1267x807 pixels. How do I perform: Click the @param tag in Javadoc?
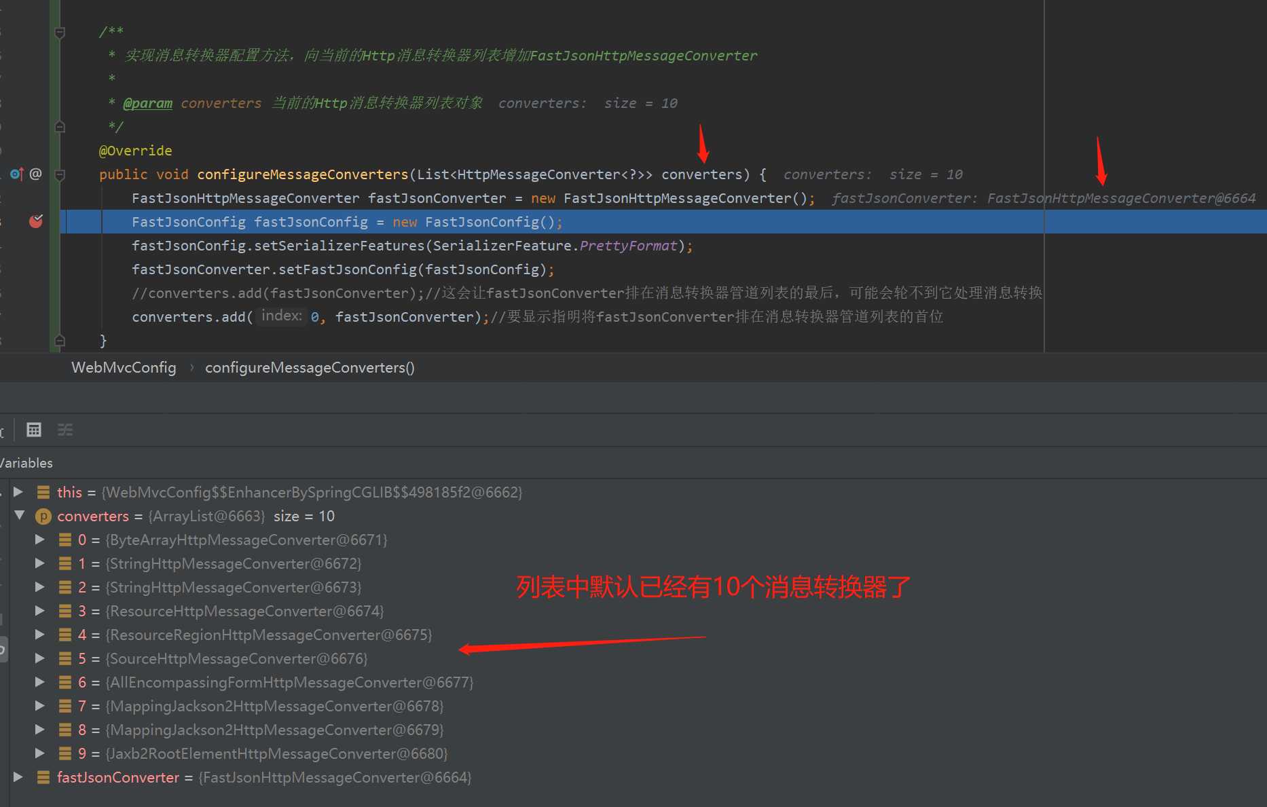(147, 103)
